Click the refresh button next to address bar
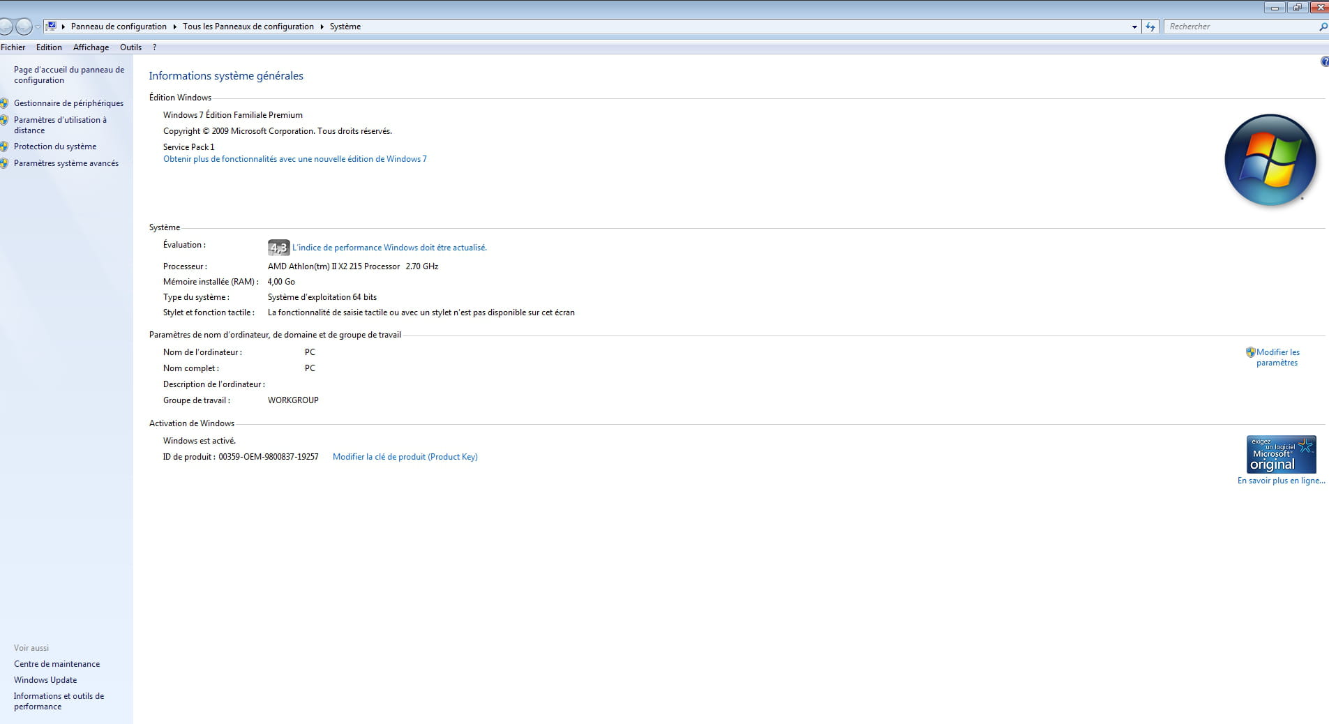 [1150, 27]
